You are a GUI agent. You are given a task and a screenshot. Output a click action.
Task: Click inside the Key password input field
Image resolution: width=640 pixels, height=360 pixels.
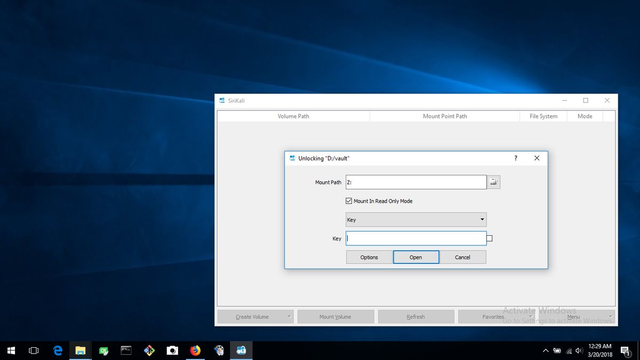(x=416, y=238)
